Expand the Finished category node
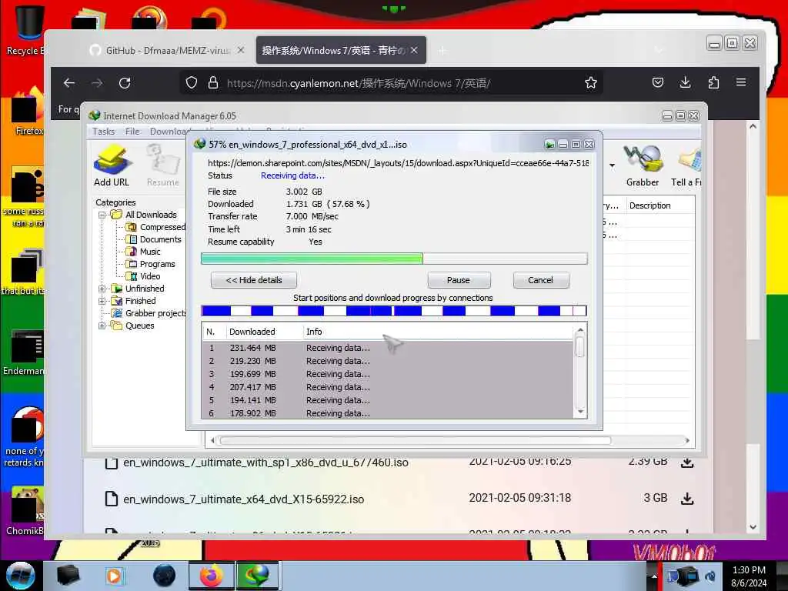This screenshot has width=788, height=591. (102, 302)
